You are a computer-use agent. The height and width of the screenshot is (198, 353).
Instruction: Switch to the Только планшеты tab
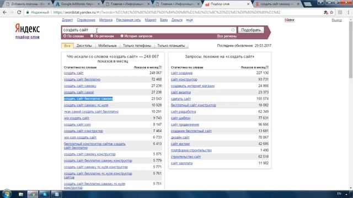(x=171, y=46)
